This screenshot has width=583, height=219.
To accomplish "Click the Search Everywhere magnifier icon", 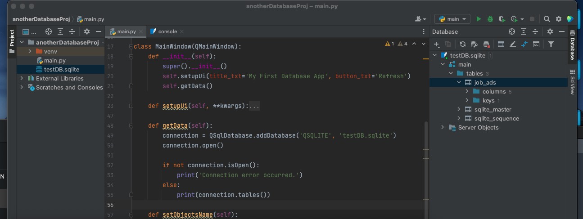I will point(547,19).
